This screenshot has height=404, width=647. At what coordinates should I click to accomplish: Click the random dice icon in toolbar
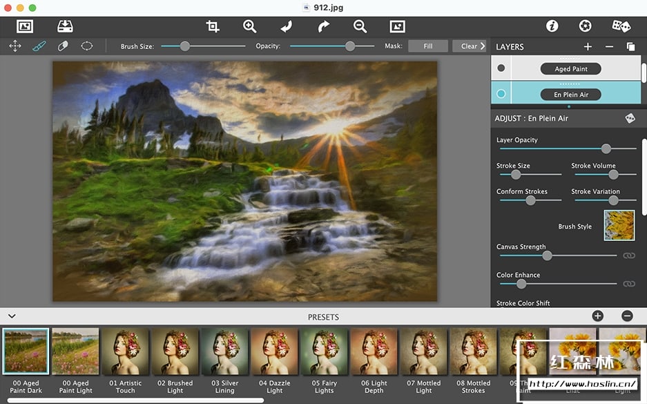point(621,26)
